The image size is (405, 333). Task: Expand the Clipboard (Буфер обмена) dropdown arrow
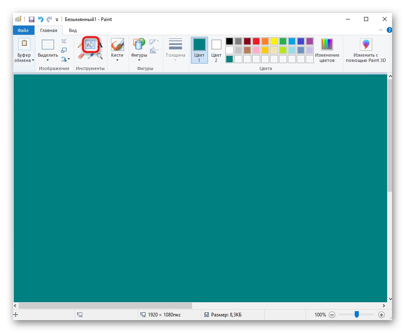pos(33,60)
